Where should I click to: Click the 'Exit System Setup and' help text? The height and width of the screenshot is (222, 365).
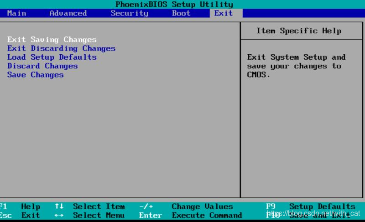coord(296,57)
